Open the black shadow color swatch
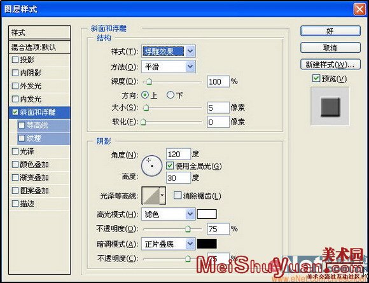369x283 pixels. [207, 244]
